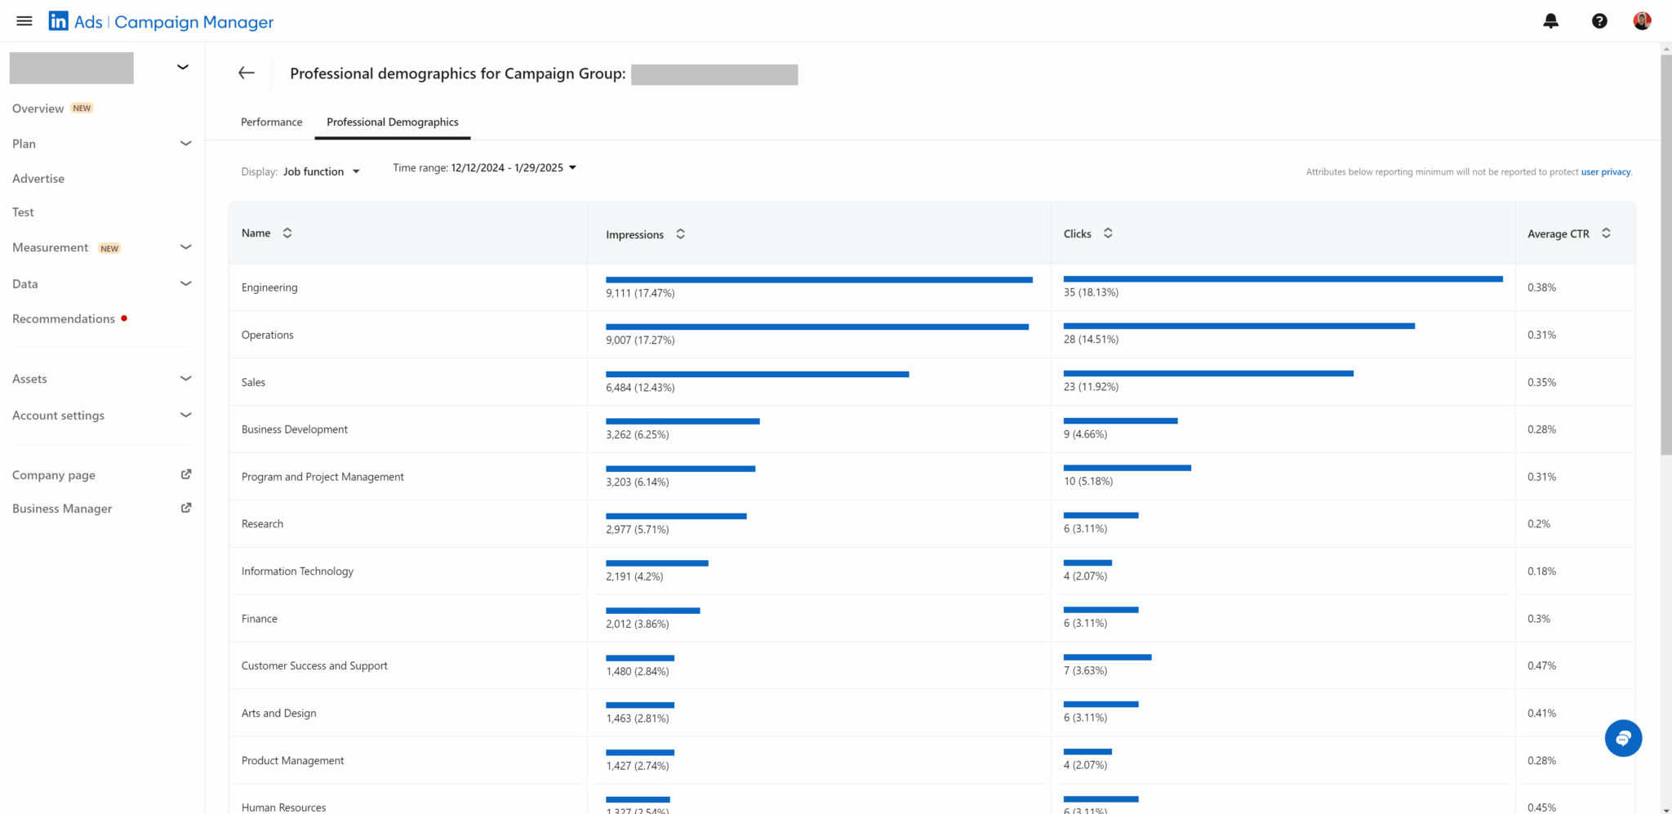Click Campaign Manager title link

click(193, 21)
